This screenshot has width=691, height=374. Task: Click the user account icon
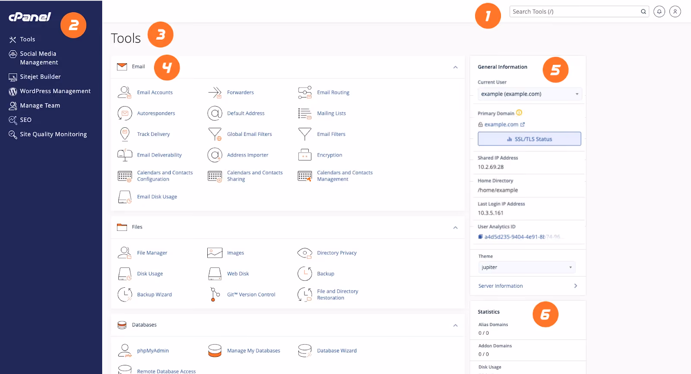[675, 12]
